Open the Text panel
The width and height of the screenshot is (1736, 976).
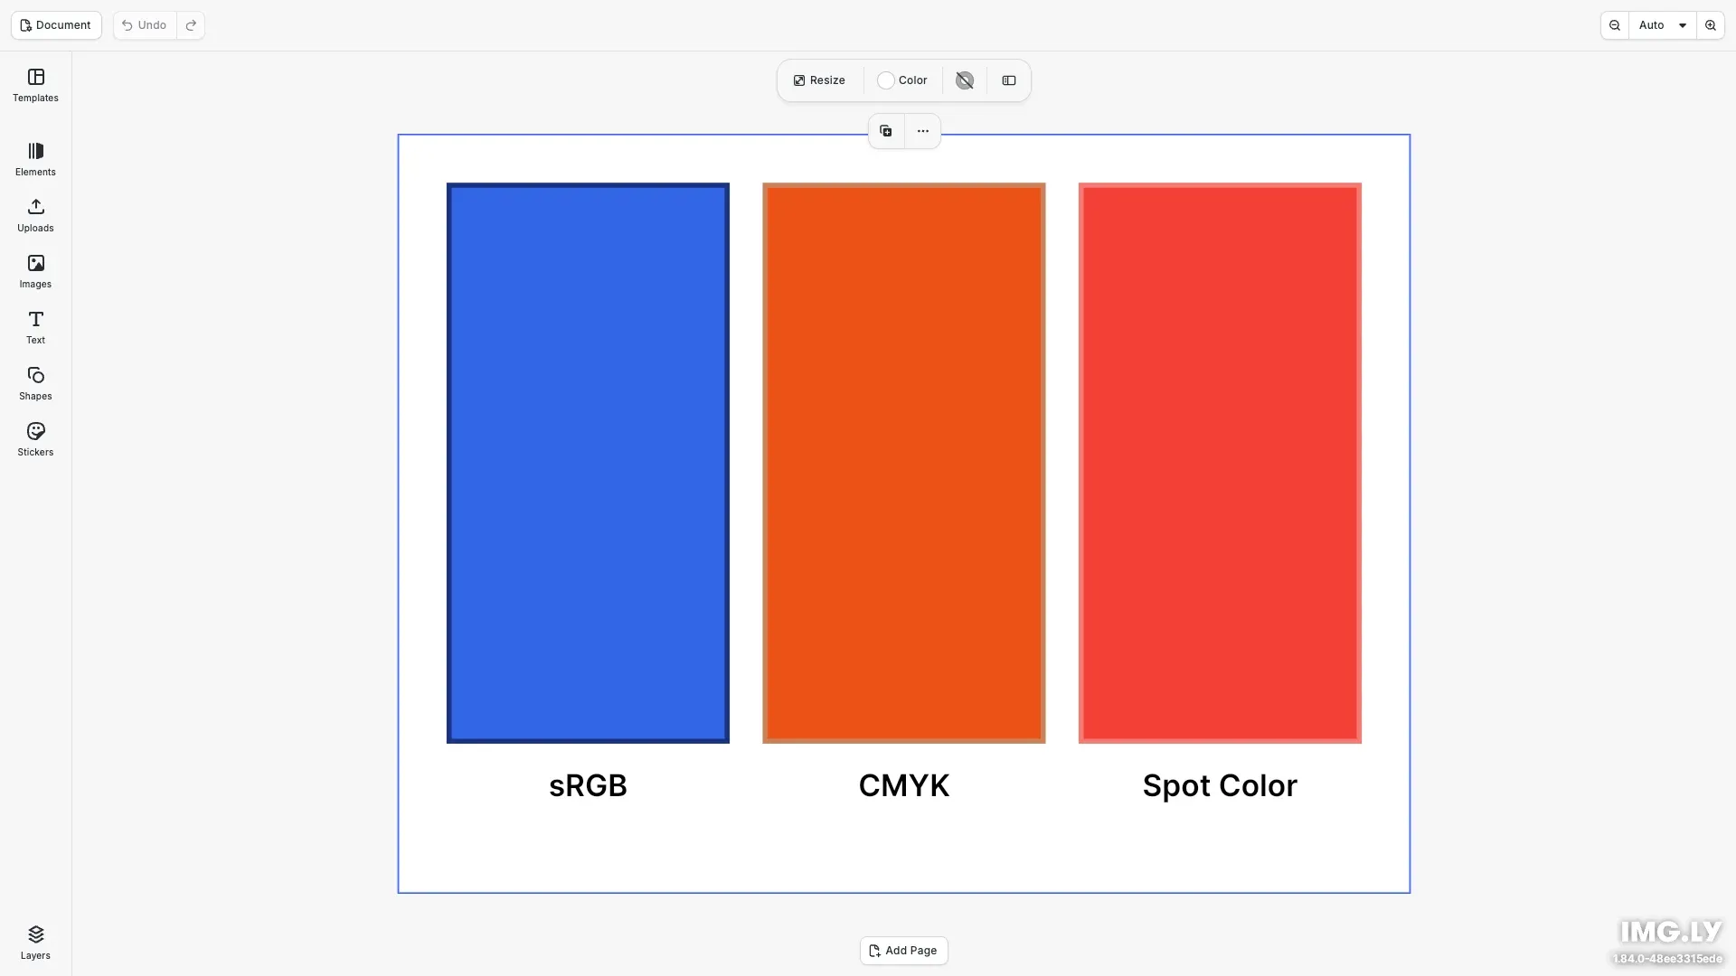(x=35, y=328)
